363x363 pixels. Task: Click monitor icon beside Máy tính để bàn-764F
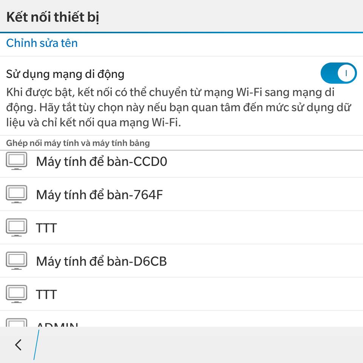coord(16,194)
